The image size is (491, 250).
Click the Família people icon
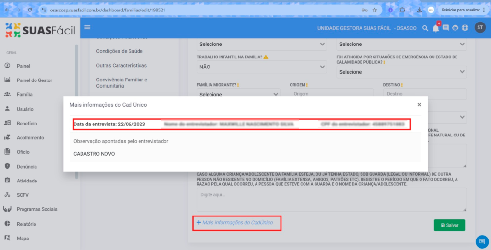point(7,94)
